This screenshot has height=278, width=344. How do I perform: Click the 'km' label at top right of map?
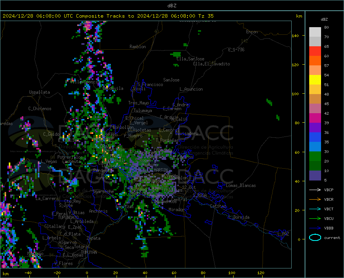[299, 16]
